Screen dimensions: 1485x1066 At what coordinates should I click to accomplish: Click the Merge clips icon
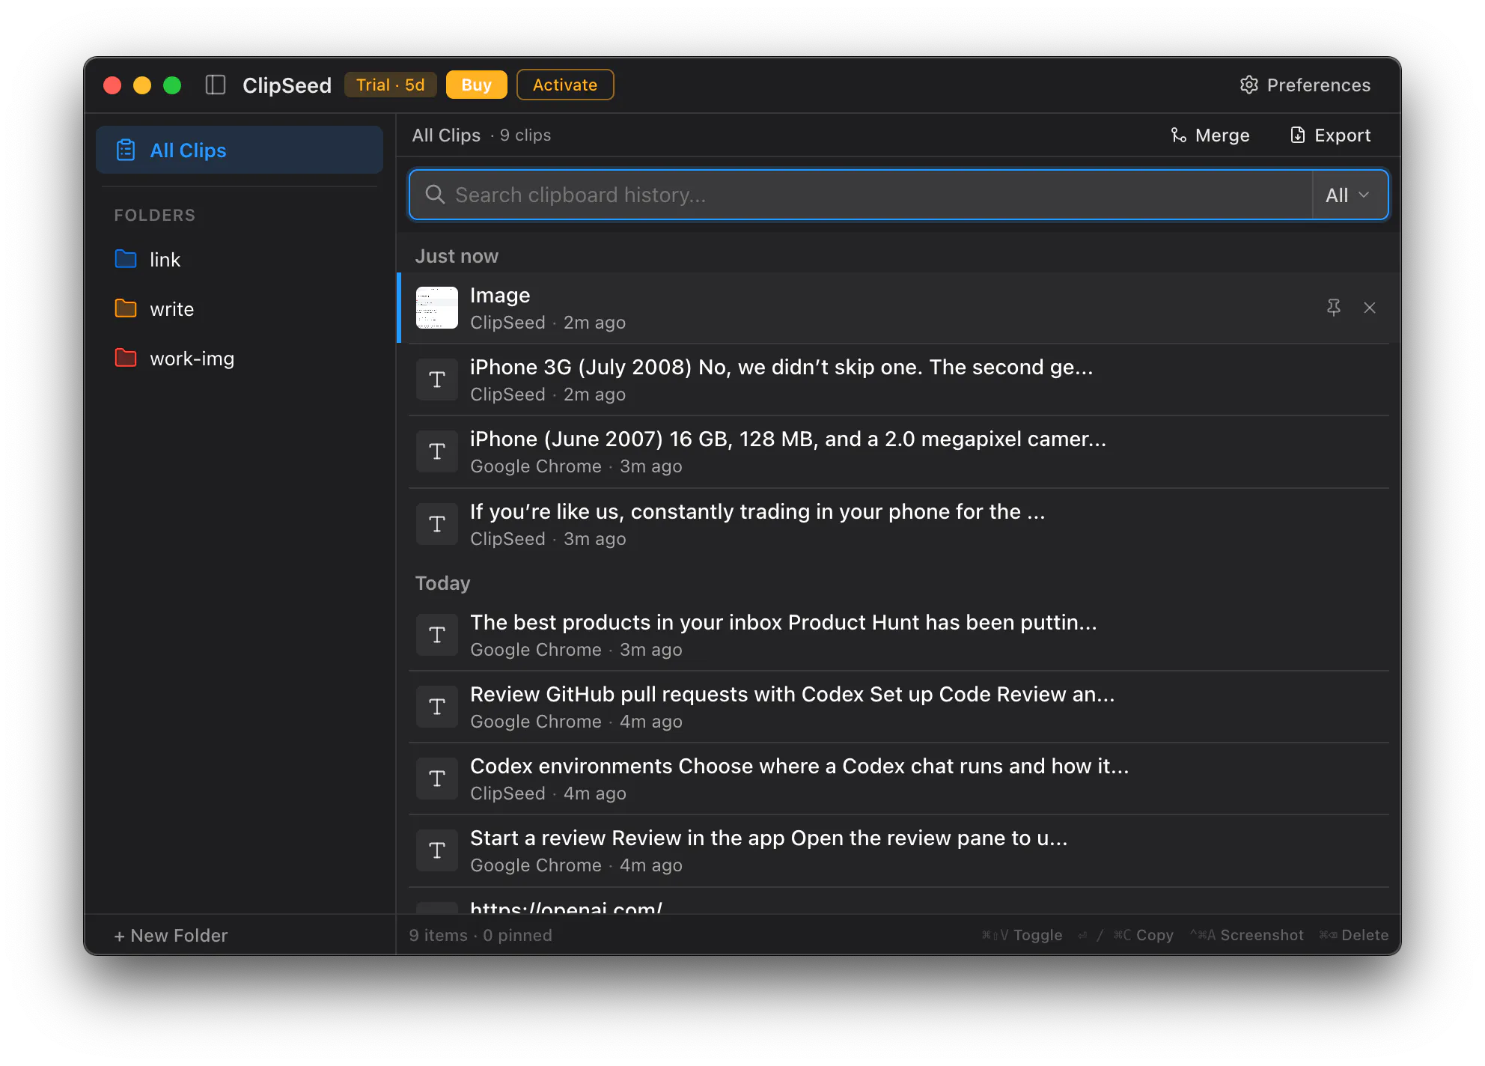1179,135
